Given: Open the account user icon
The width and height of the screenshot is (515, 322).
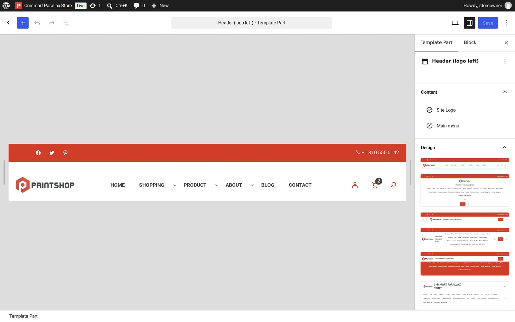Looking at the screenshot, I should [x=355, y=185].
